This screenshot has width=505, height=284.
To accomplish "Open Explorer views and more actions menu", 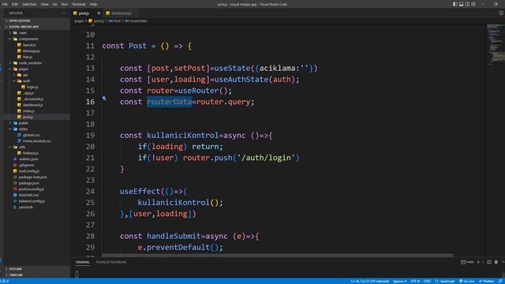I will tap(64, 13).
